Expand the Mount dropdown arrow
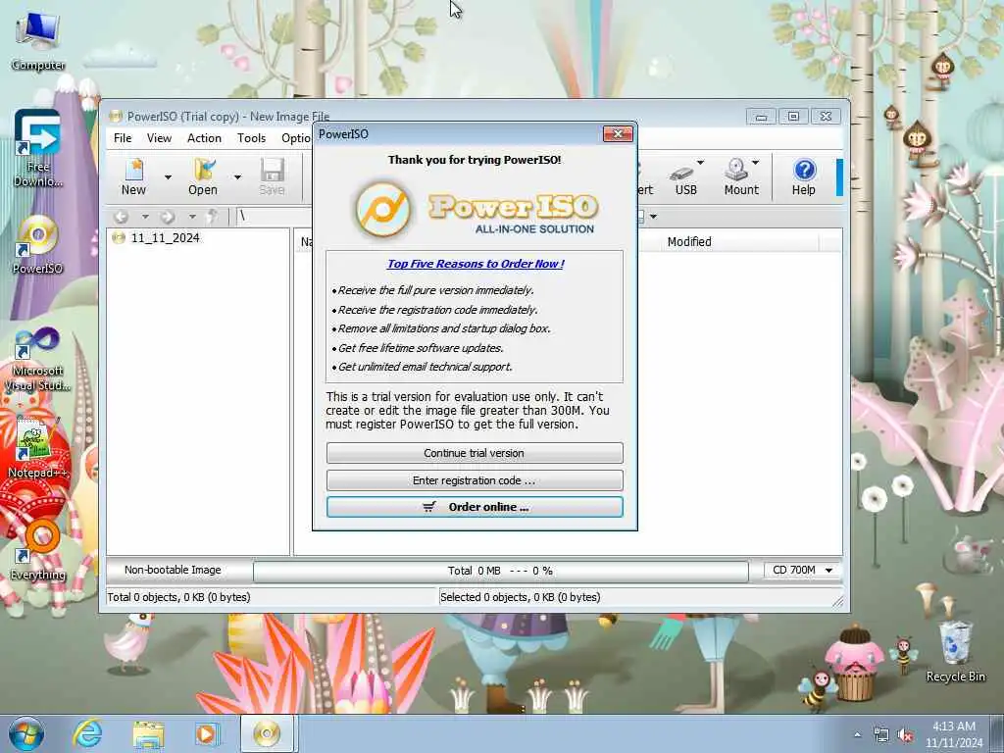1004x753 pixels. click(756, 163)
